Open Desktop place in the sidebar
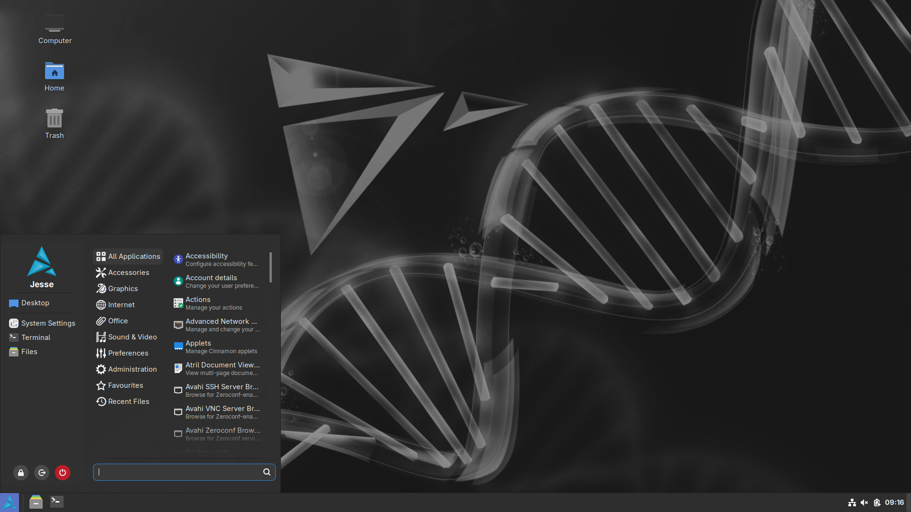Image resolution: width=911 pixels, height=512 pixels. pos(42,303)
